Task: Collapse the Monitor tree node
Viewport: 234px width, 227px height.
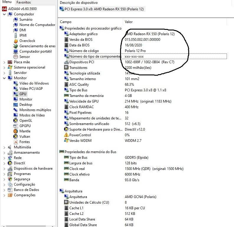Action: 4,78
